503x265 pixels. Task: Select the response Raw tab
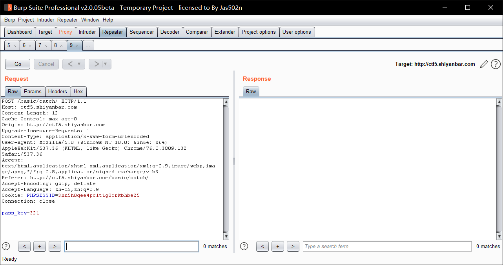(251, 91)
